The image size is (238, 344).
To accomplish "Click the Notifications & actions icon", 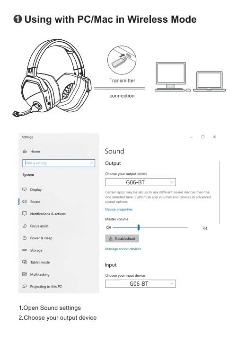I will point(25,214).
